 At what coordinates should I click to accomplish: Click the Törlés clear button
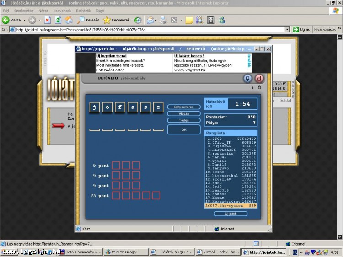pos(184,120)
